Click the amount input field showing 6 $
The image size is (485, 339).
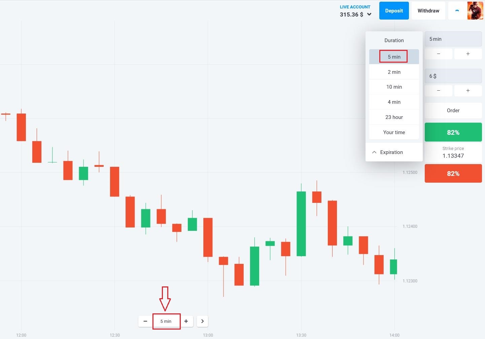click(x=453, y=76)
